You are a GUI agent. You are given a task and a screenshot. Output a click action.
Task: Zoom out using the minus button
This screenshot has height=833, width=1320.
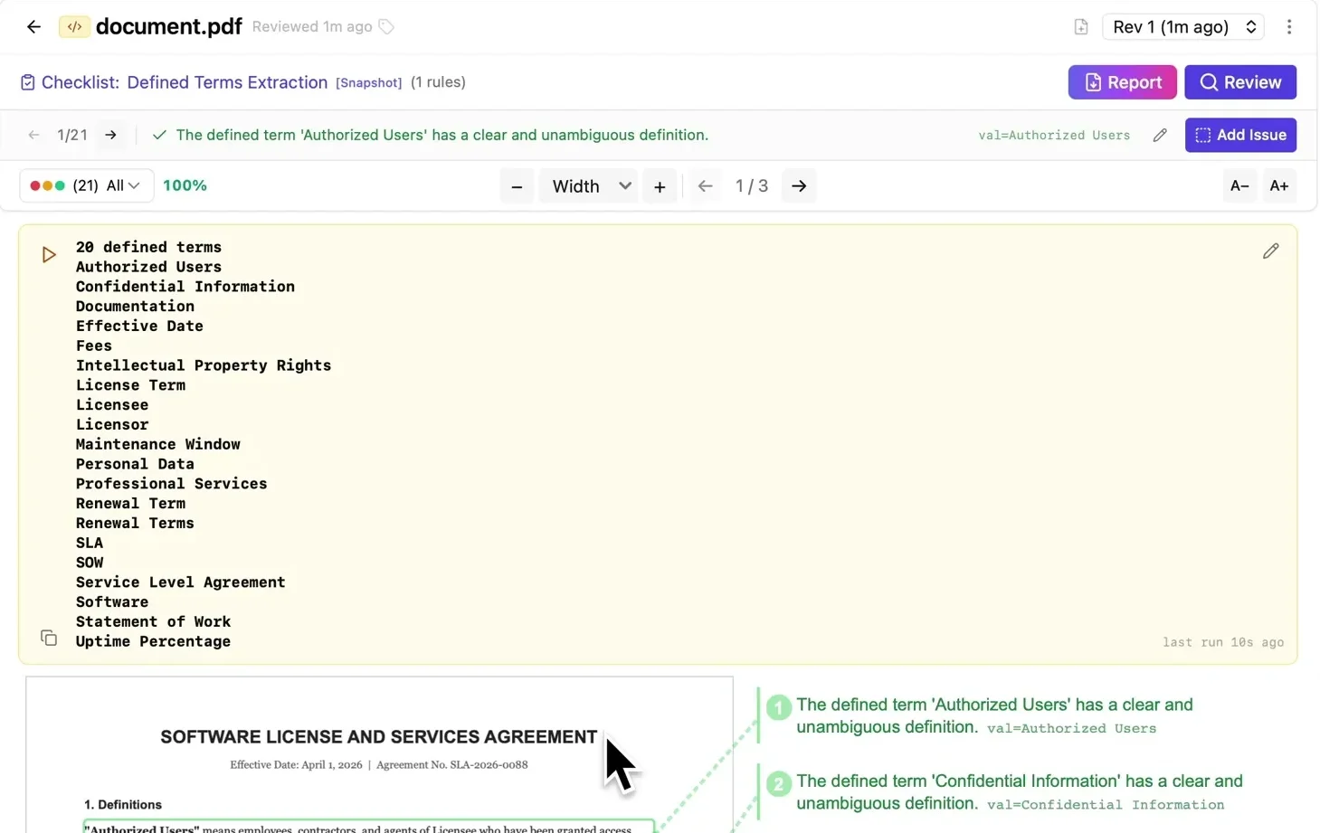517,185
